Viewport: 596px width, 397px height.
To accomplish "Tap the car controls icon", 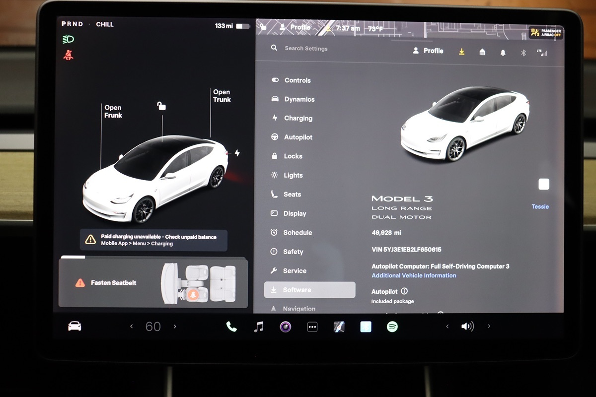I will point(74,326).
